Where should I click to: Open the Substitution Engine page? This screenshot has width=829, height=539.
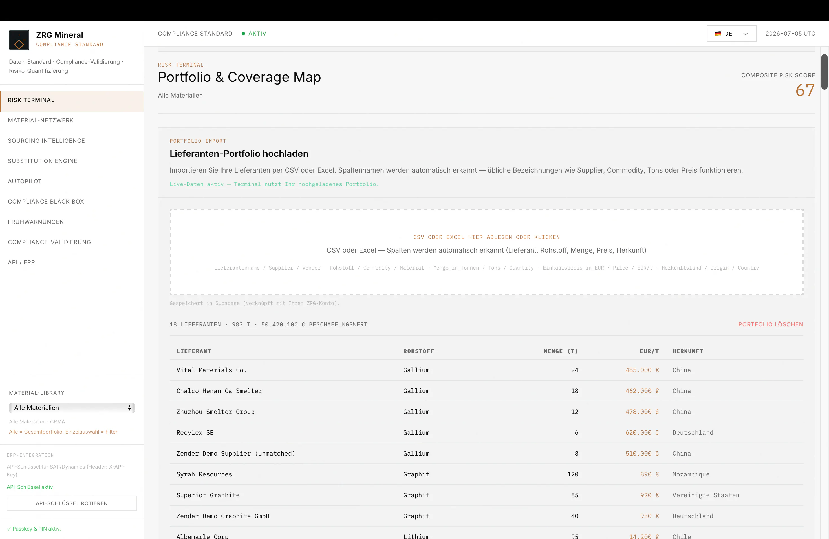coord(72,161)
